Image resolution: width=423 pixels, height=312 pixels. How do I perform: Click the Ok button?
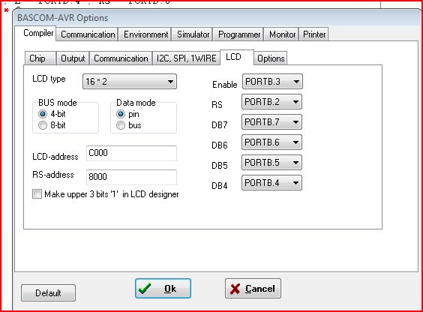[x=163, y=289]
